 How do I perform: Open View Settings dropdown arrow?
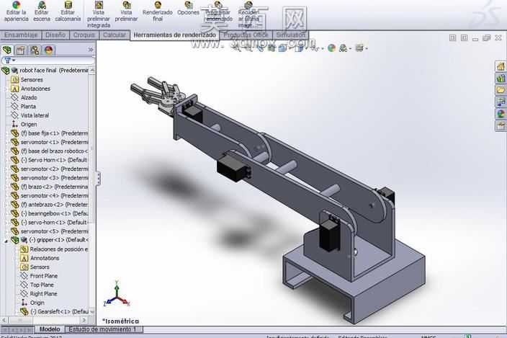pyautogui.click(x=367, y=49)
